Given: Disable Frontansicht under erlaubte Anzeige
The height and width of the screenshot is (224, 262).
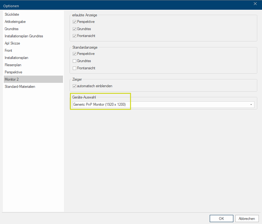Looking at the screenshot, I should tap(75, 36).
